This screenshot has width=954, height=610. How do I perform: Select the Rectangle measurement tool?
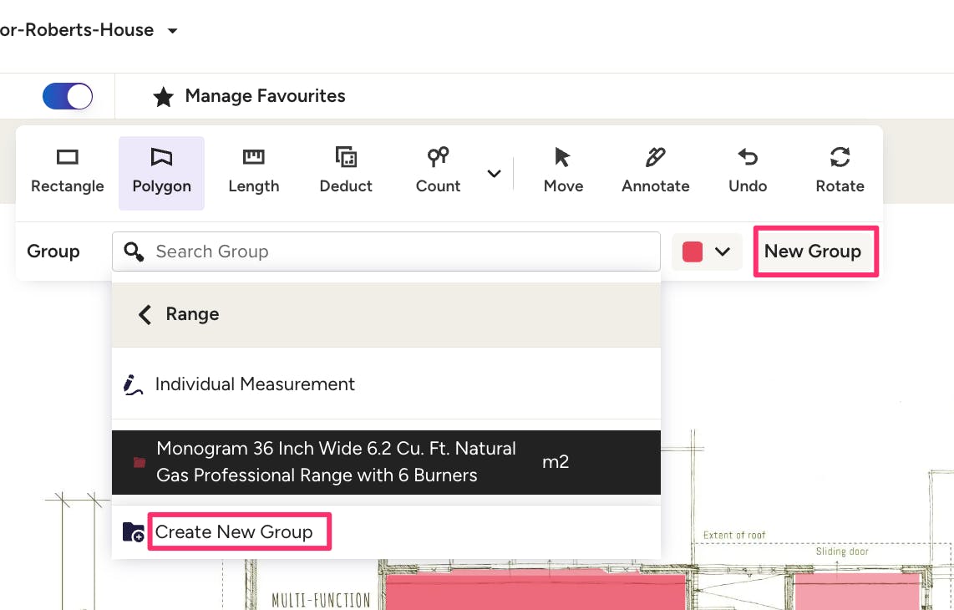pos(67,172)
